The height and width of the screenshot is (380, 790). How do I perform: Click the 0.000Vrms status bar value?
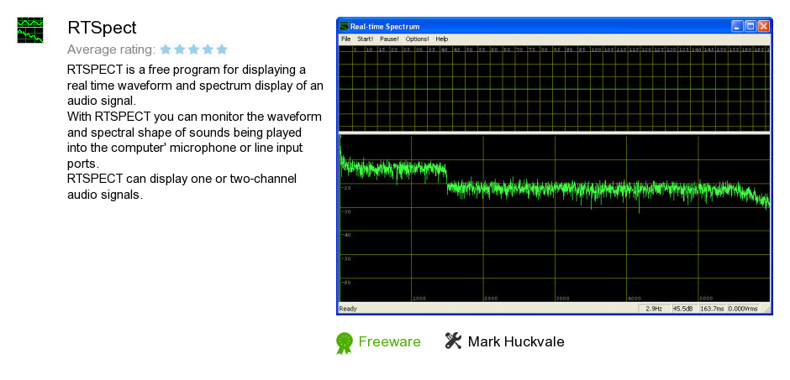click(743, 309)
